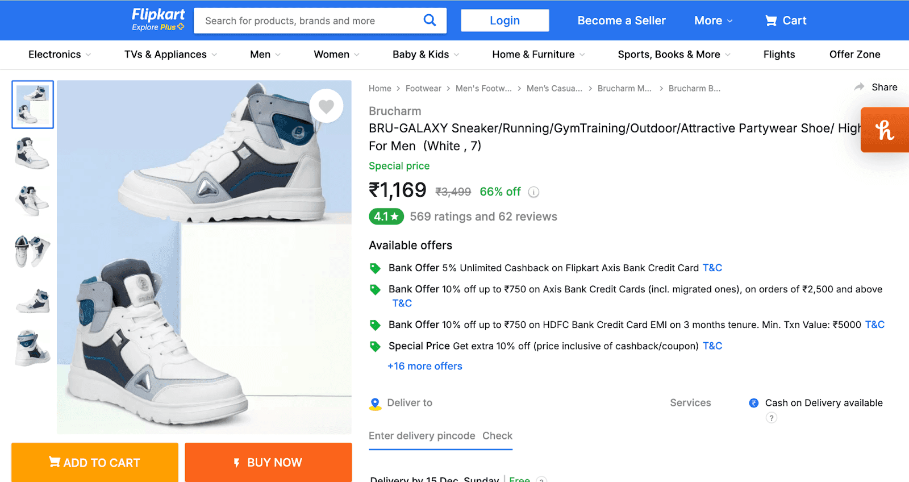This screenshot has height=482, width=909.
Task: Click the delivery location pin icon
Action: click(x=375, y=402)
